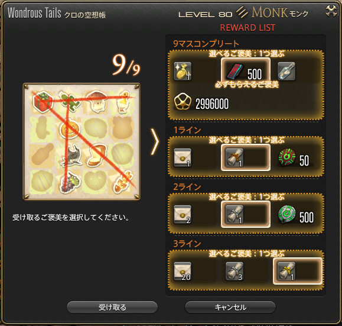Select the gil pouch reward icon

click(x=183, y=71)
